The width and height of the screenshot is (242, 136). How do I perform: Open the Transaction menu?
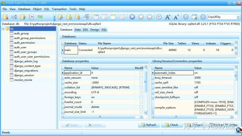(x=59, y=9)
